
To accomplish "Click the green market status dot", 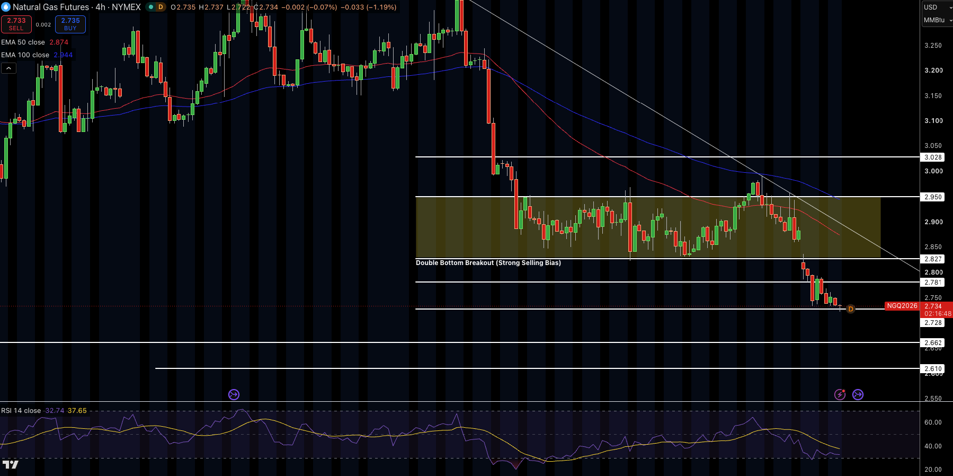I will (150, 7).
